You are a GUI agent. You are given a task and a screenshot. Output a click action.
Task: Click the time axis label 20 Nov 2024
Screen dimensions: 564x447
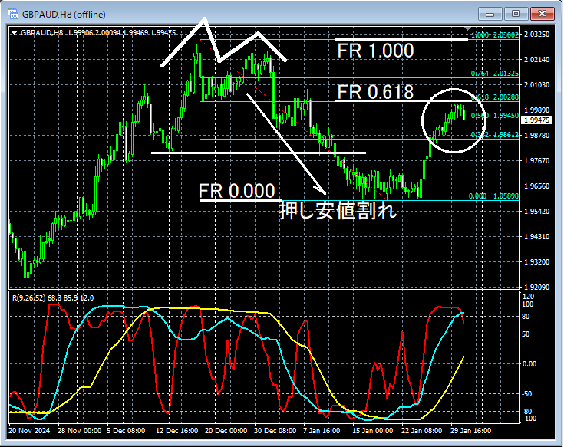(29, 430)
